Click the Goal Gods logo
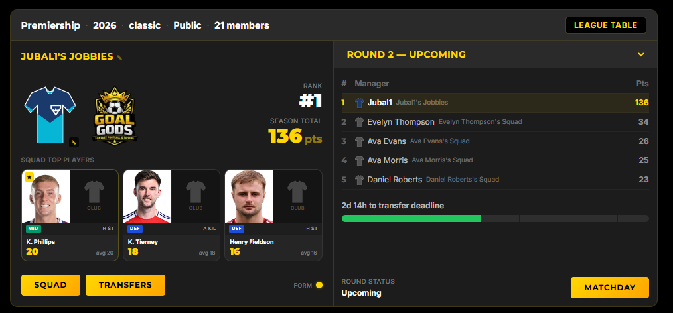 (x=115, y=116)
